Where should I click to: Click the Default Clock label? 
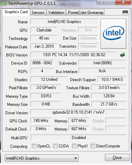pyautogui.click(x=16, y=129)
